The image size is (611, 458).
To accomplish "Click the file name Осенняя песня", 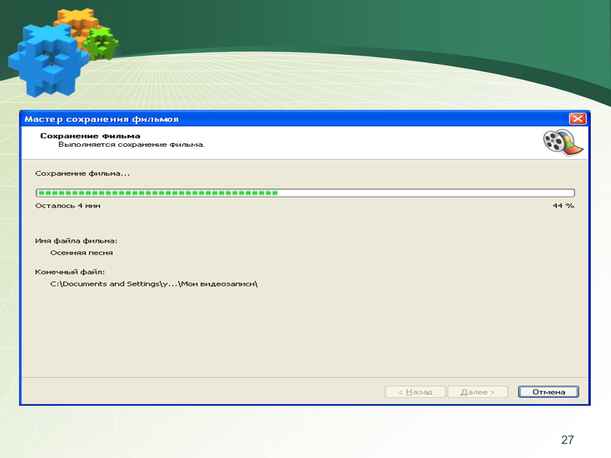I will [x=81, y=253].
